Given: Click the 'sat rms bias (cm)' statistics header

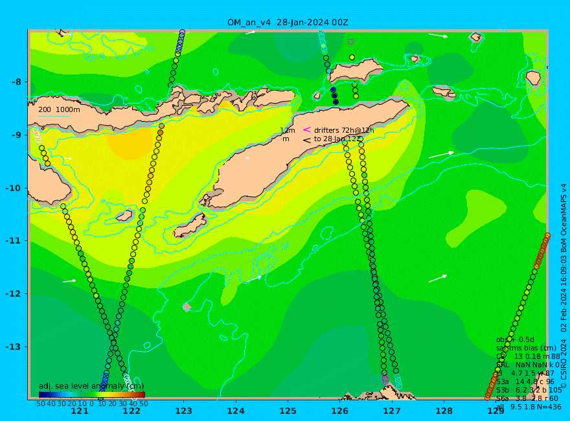Looking at the screenshot, I should (526, 348).
